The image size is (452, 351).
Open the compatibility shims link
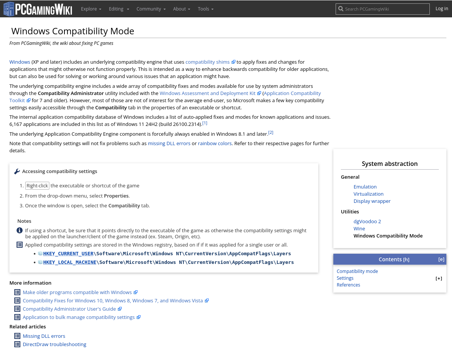(x=208, y=62)
